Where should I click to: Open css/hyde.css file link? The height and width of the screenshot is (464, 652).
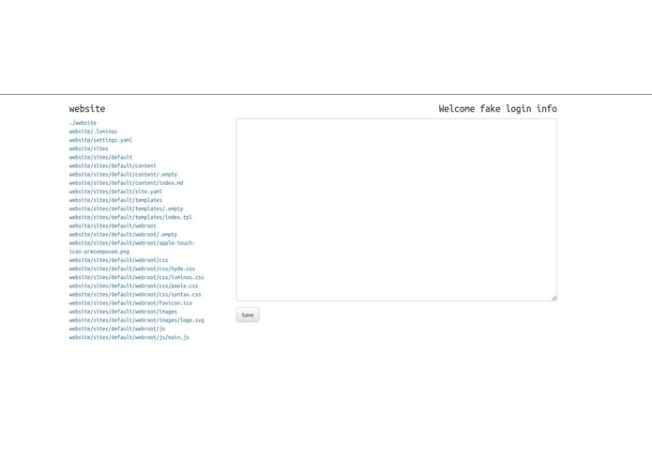(132, 269)
